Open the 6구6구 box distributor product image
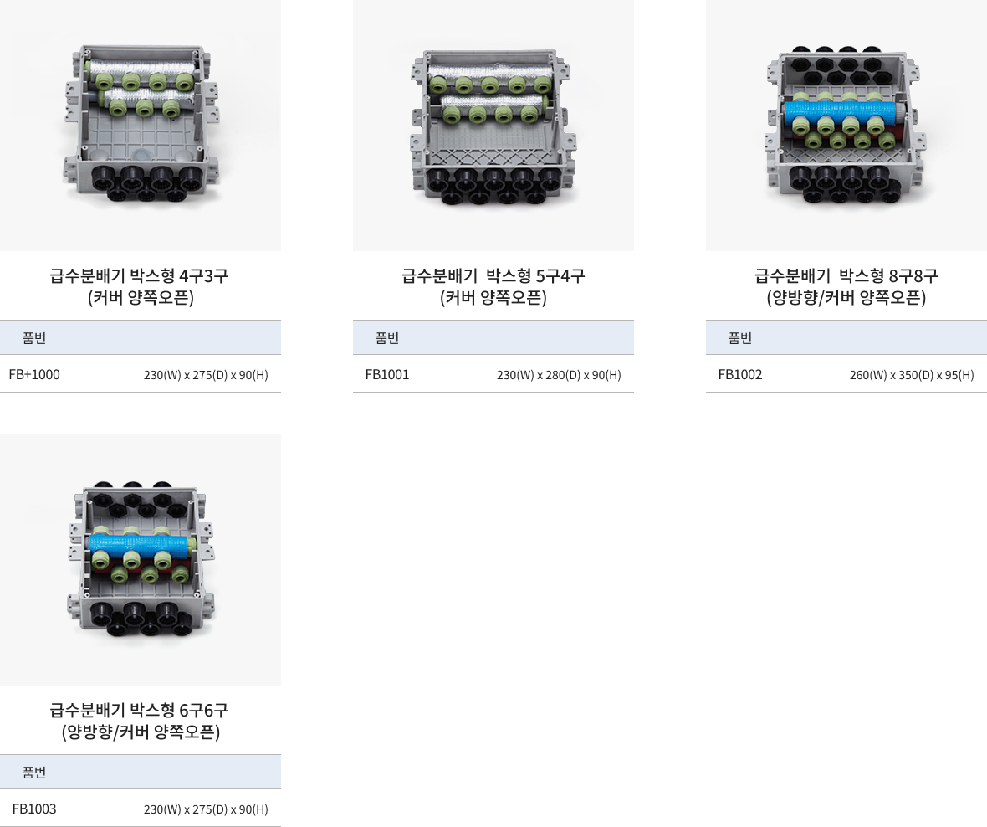The image size is (987, 827). 141,560
